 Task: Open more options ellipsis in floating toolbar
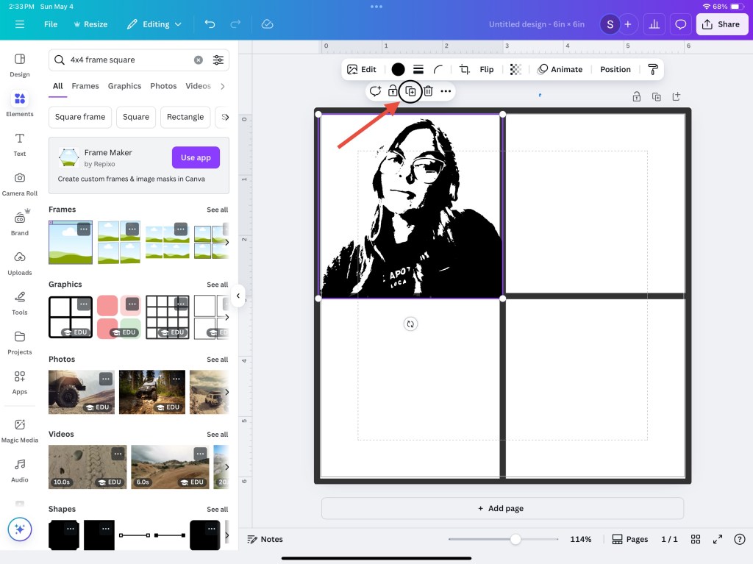[x=446, y=91]
